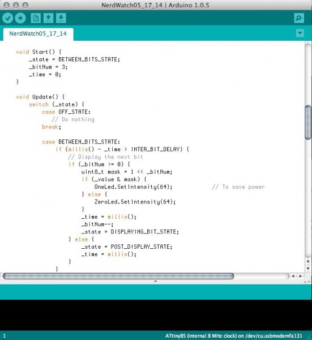Viewport: 312px width, 340px height.
Task: Click the window title bar text
Action: [x=155, y=5]
